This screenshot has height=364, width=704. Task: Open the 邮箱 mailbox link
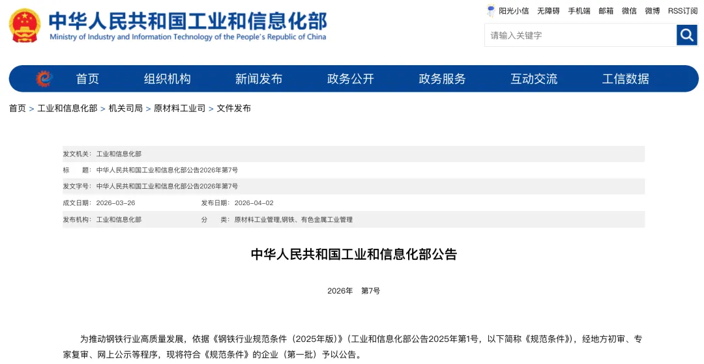pyautogui.click(x=606, y=11)
